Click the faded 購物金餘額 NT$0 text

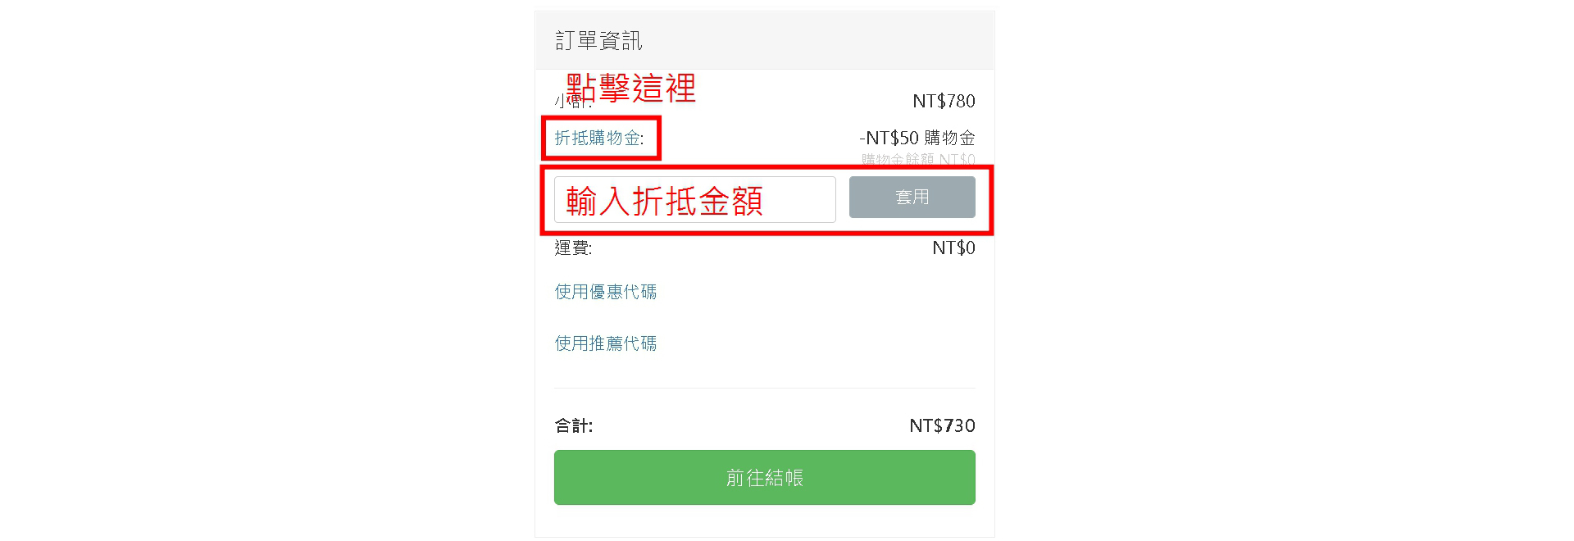(917, 159)
